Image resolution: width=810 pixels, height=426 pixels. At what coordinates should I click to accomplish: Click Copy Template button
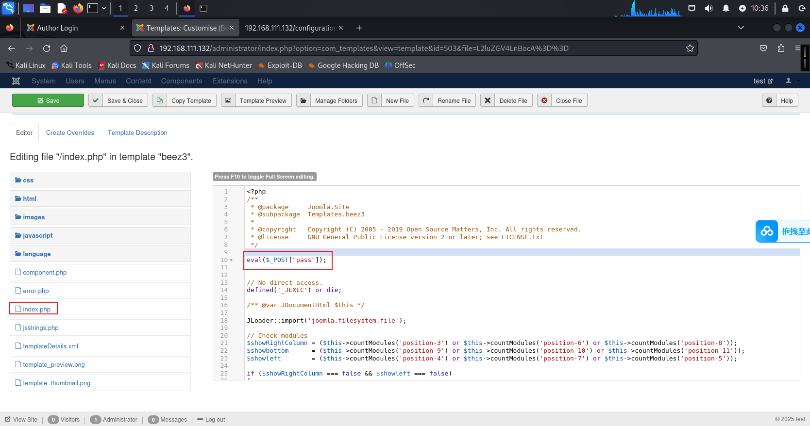pos(185,100)
